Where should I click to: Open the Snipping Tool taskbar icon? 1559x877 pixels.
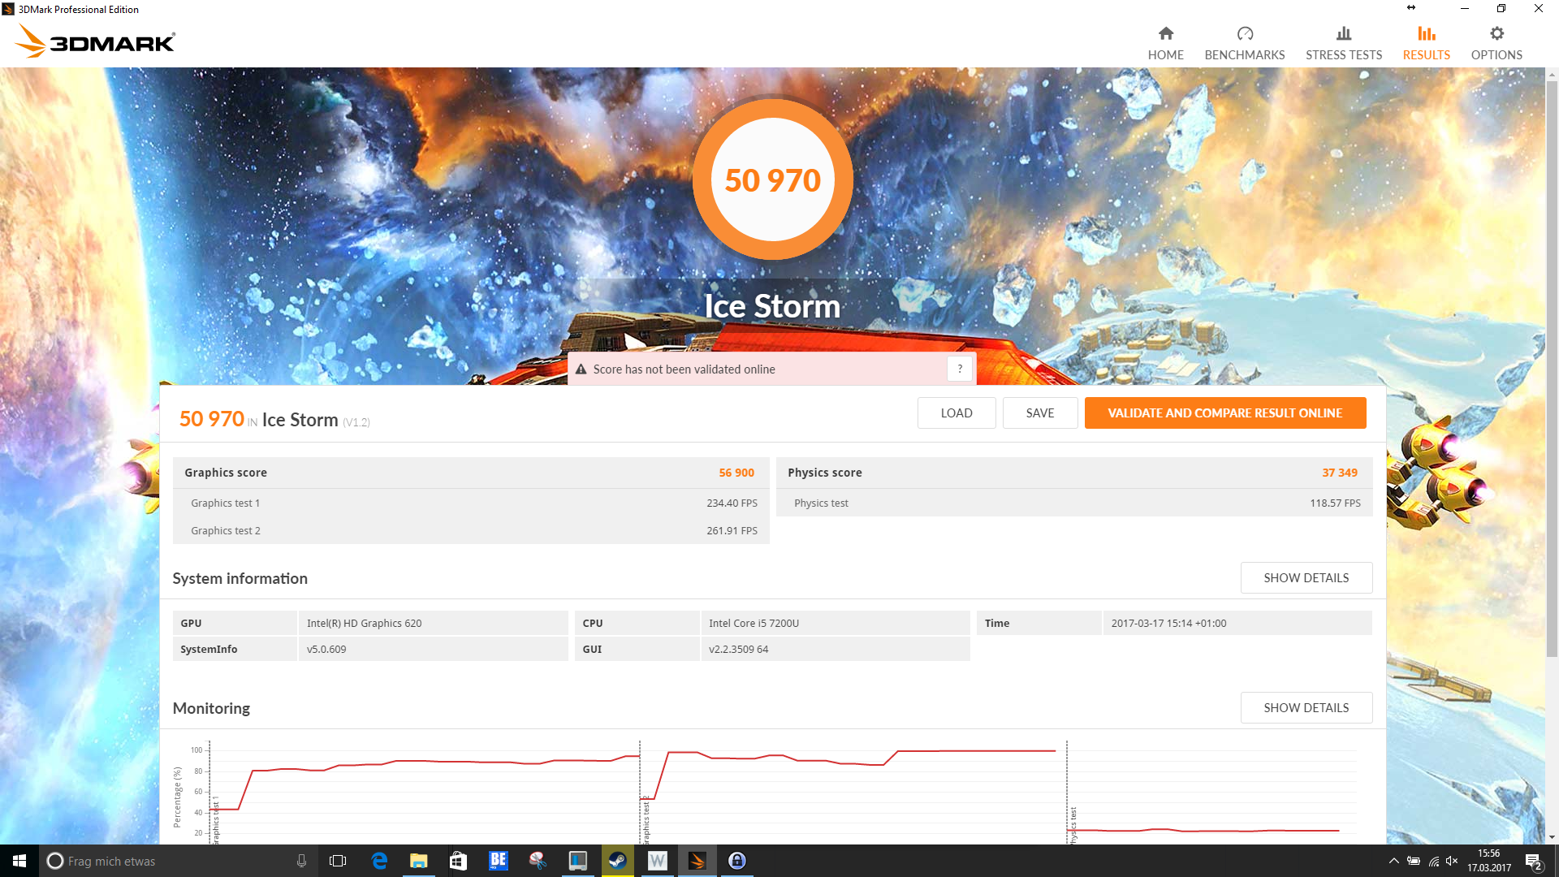538,861
